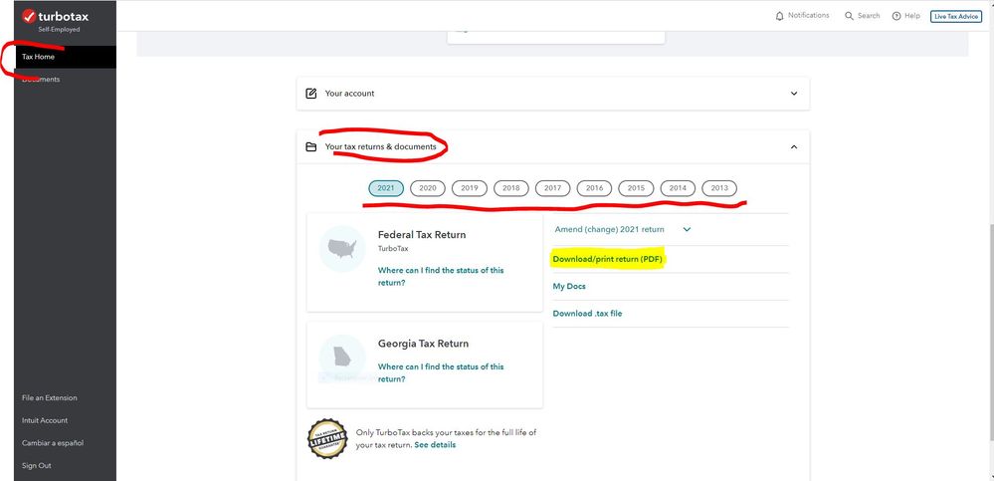Click the Help question mark icon
The image size is (994, 481).
[x=896, y=16]
